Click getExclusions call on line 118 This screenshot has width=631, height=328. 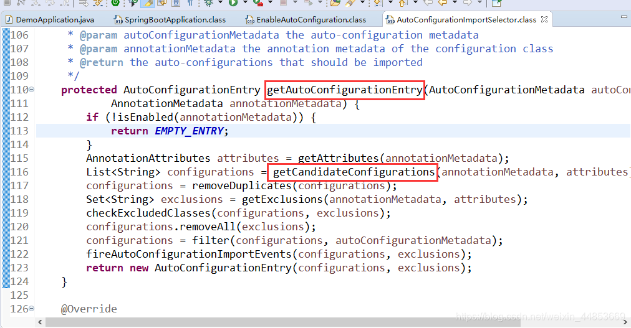click(x=282, y=199)
